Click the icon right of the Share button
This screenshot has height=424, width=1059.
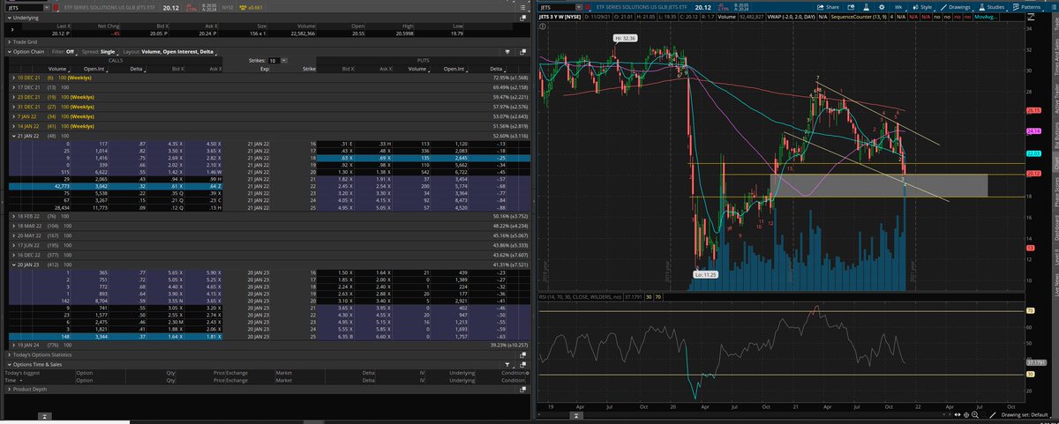(851, 7)
